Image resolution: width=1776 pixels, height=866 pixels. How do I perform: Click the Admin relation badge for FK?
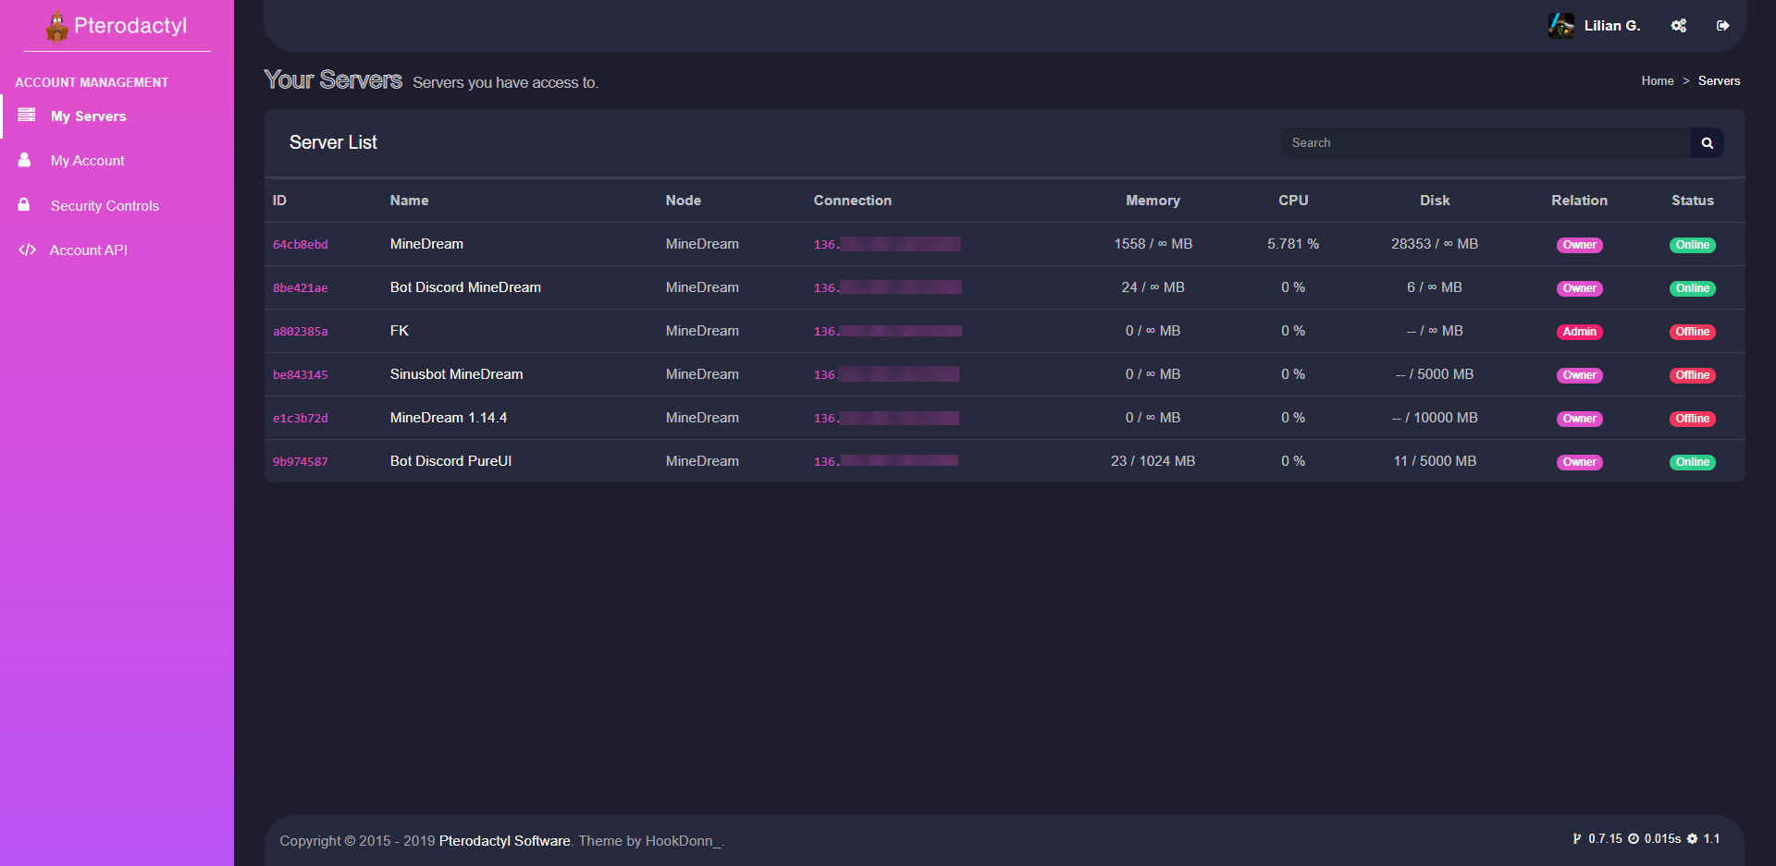[1579, 332]
